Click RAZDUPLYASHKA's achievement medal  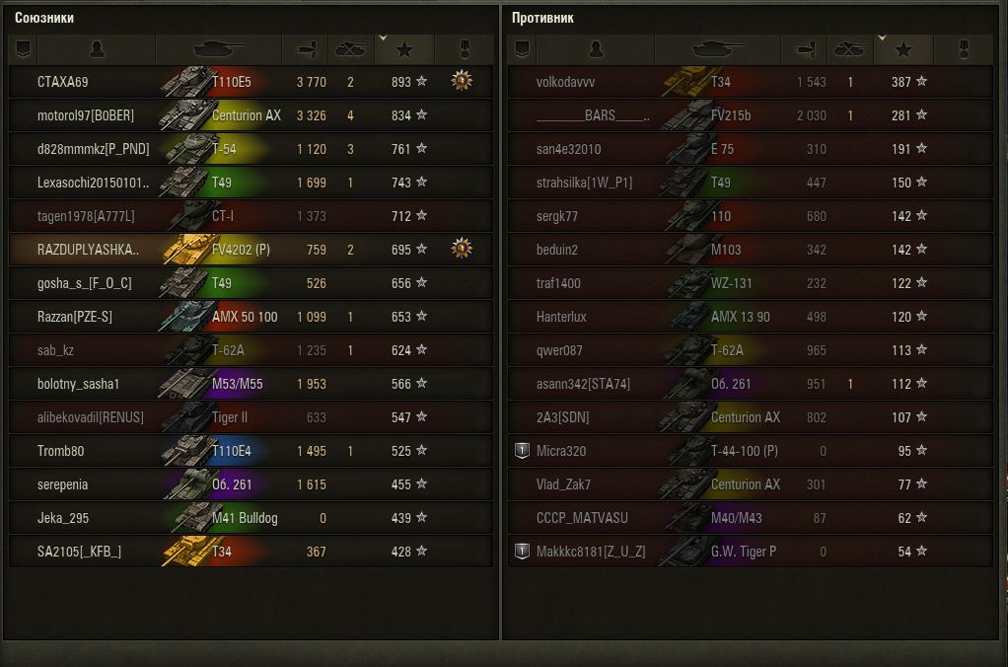point(462,249)
